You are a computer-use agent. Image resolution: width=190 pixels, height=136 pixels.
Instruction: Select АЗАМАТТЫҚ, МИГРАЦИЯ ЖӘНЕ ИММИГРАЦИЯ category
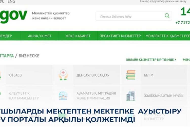(96, 96)
